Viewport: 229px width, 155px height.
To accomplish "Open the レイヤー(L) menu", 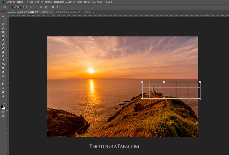I will click(39, 2).
